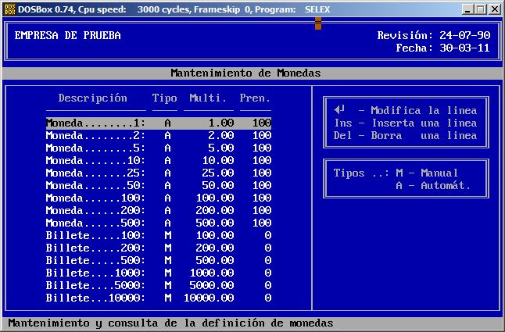Click the Pren. value of Moneda 100
Viewport: 505px width, 332px height.
pos(262,198)
